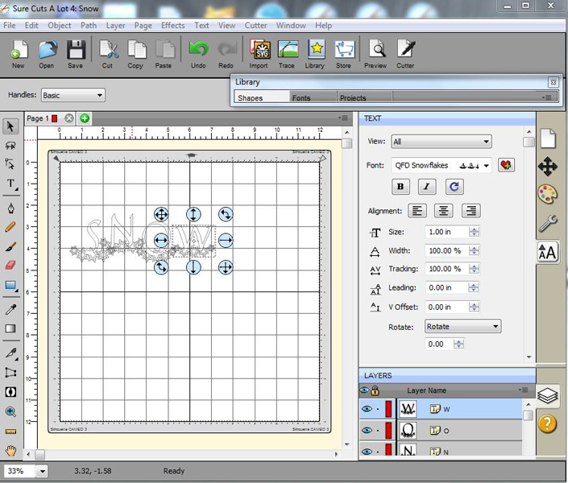Open the zoom percentage dropdown
Screen dimensions: 568x483
click(42, 471)
